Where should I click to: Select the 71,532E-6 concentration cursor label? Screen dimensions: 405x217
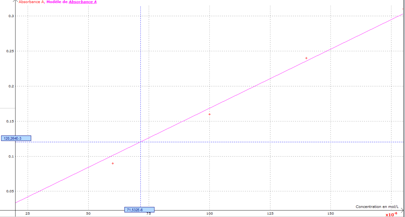click(x=139, y=210)
